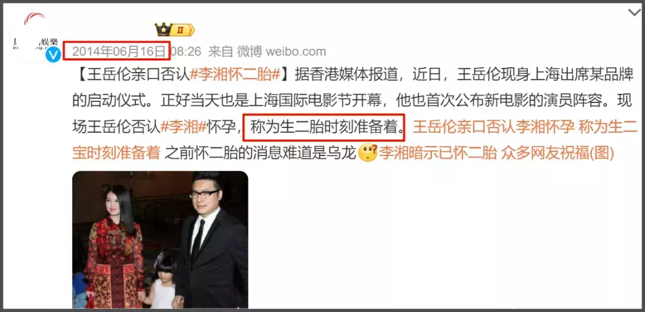
Task: Click the gold crown membership icon
Action: click(x=163, y=30)
